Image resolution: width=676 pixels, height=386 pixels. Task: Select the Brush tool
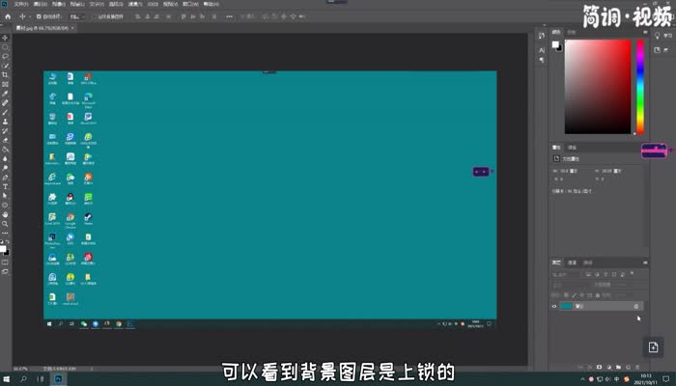click(x=5, y=113)
